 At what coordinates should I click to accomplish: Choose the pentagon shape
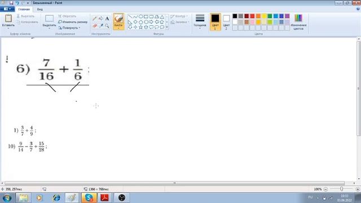point(140,22)
